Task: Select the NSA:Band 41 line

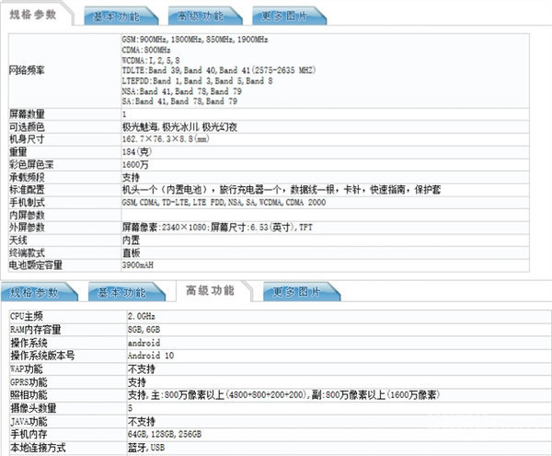Action: click(182, 91)
